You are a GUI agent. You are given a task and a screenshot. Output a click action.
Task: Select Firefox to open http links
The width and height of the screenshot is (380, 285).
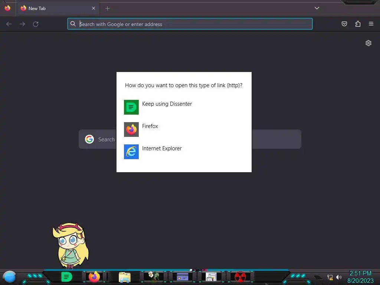pos(184,130)
